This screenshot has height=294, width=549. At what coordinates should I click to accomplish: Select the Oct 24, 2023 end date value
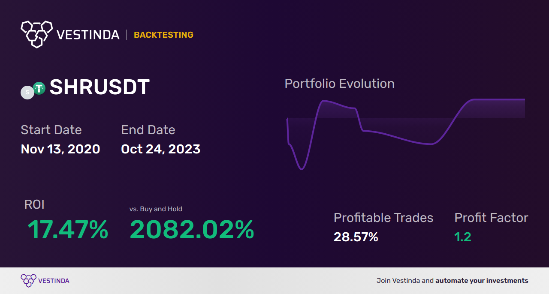click(x=161, y=149)
